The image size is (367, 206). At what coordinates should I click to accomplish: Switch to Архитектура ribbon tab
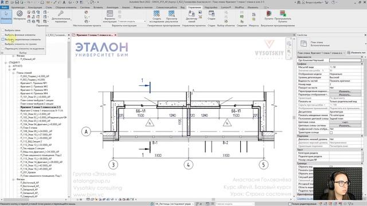(18, 7)
